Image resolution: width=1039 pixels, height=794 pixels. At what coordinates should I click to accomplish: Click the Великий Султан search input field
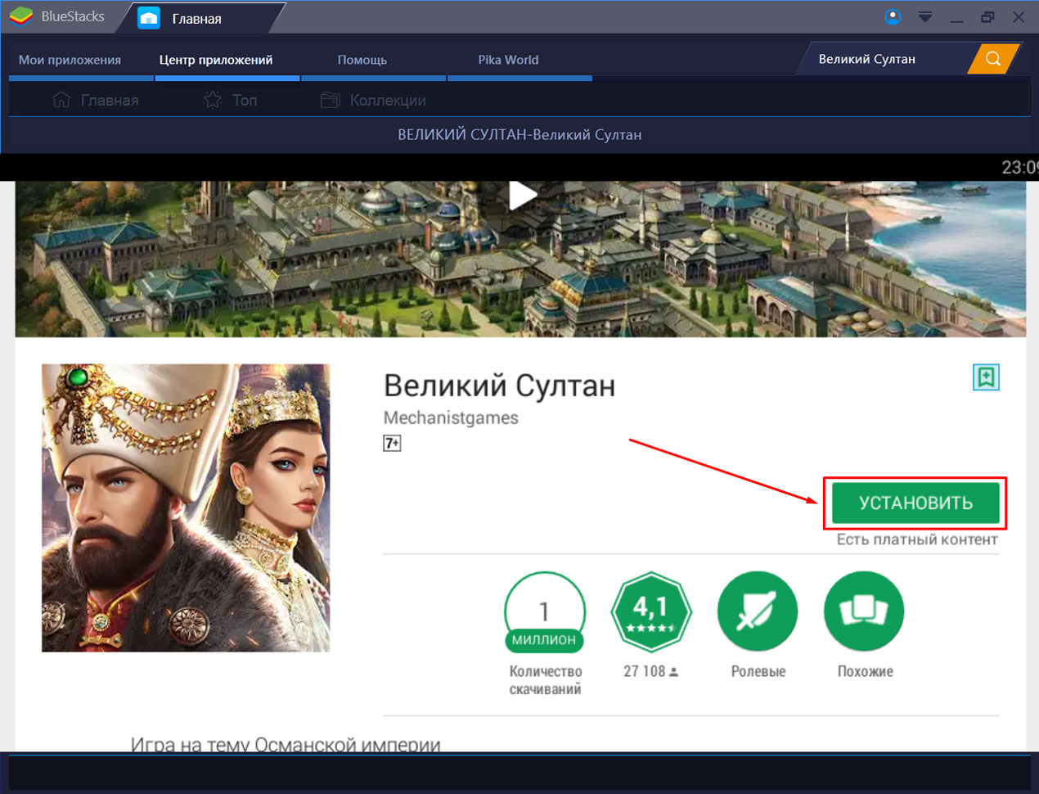click(884, 59)
